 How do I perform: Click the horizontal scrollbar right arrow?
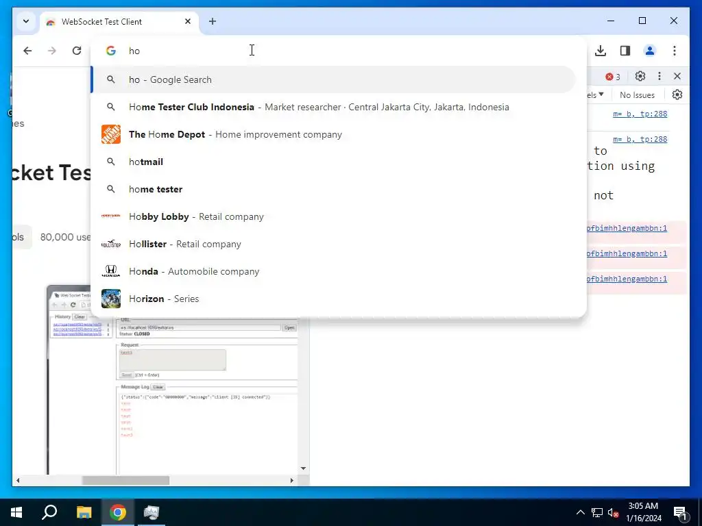292,480
